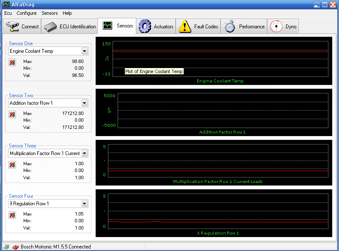Open the Help menu
Viewport: 339px width, 251px height.
point(67,13)
